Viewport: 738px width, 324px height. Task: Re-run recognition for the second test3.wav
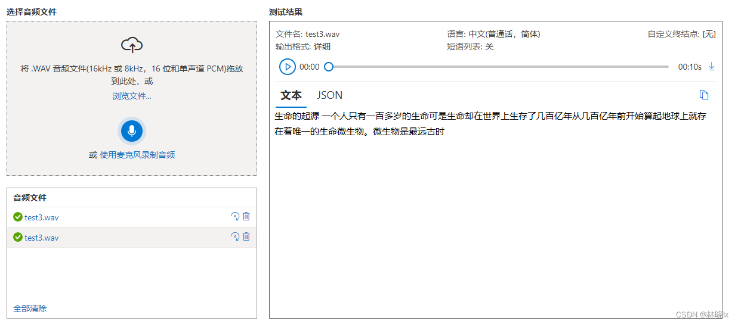tap(235, 237)
